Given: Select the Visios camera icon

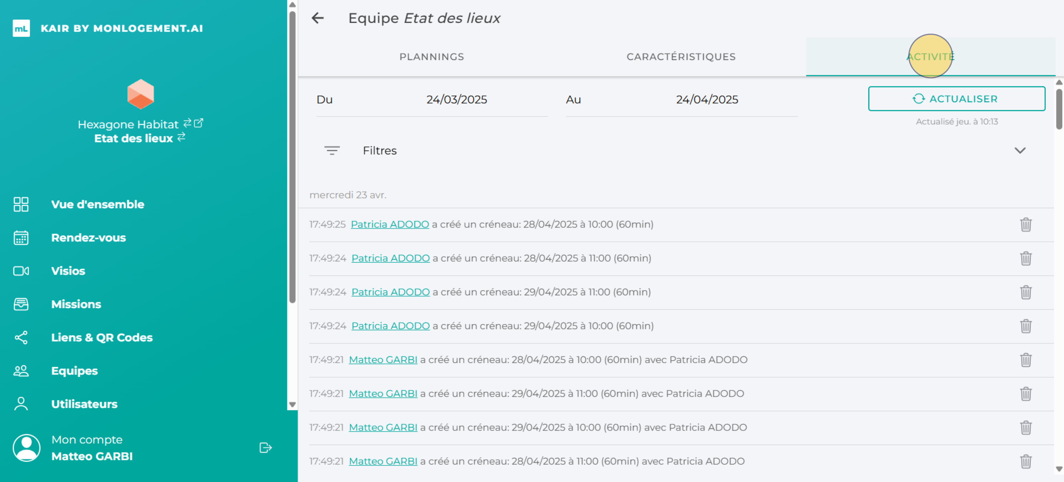Looking at the screenshot, I should [21, 271].
